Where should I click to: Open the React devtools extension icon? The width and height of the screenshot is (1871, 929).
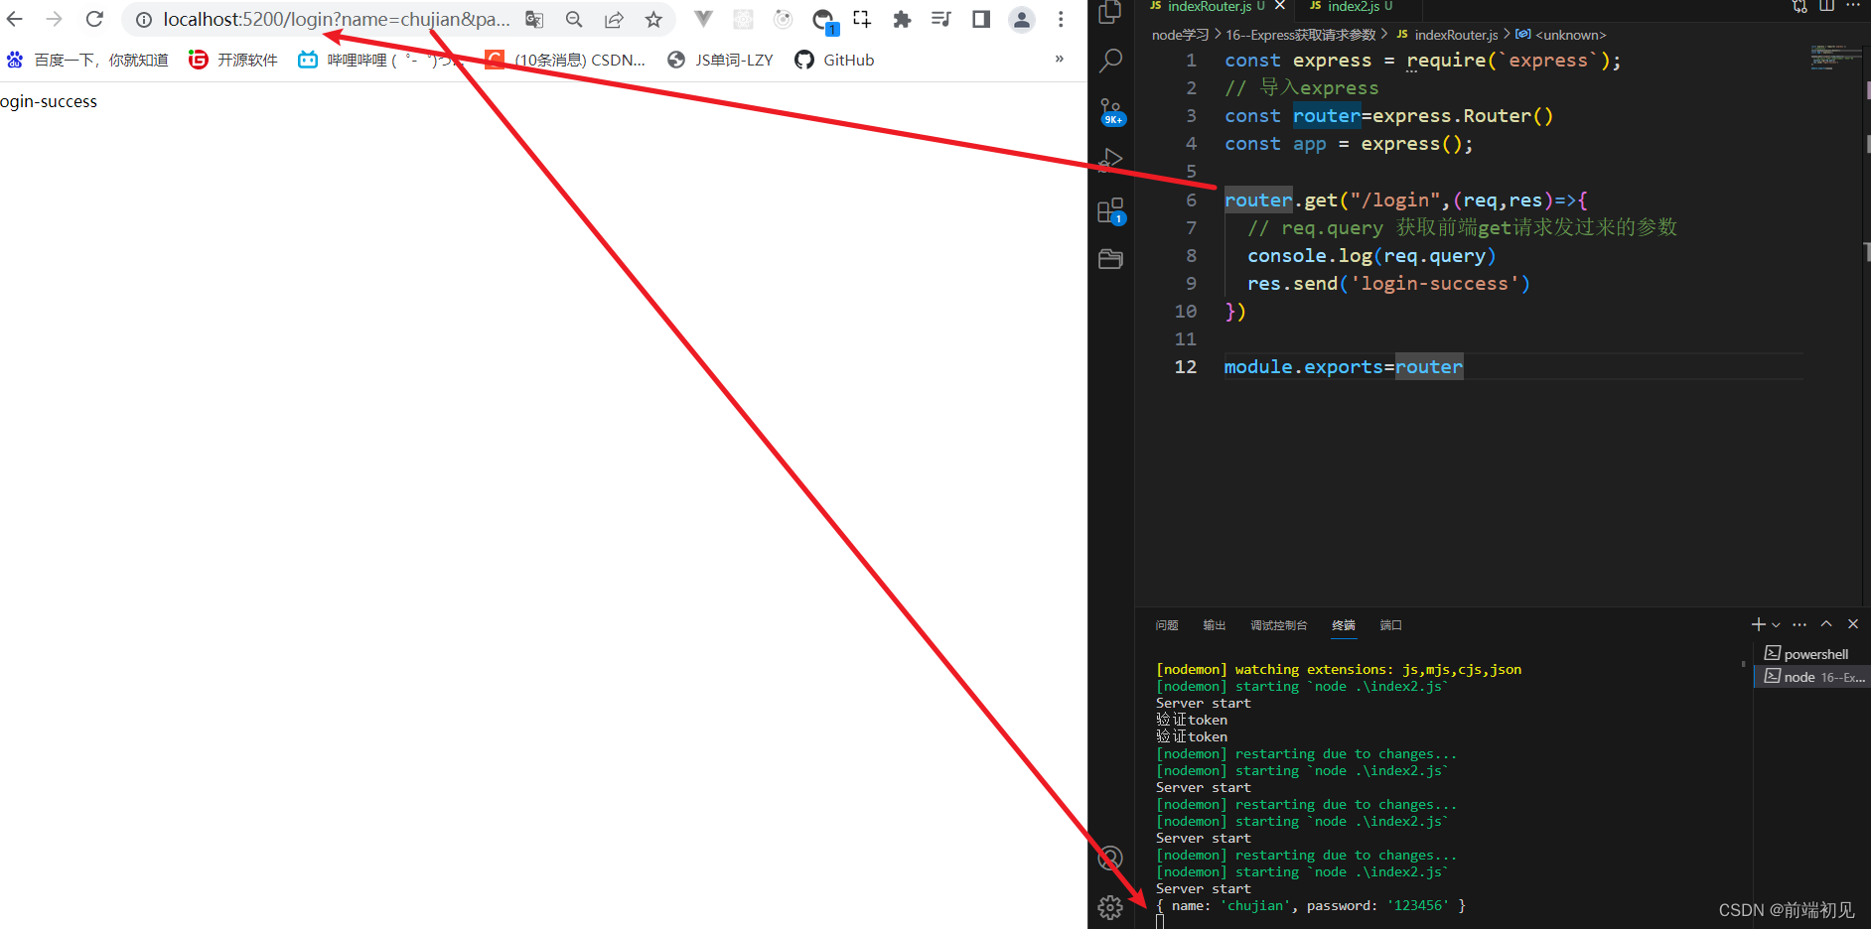[743, 19]
